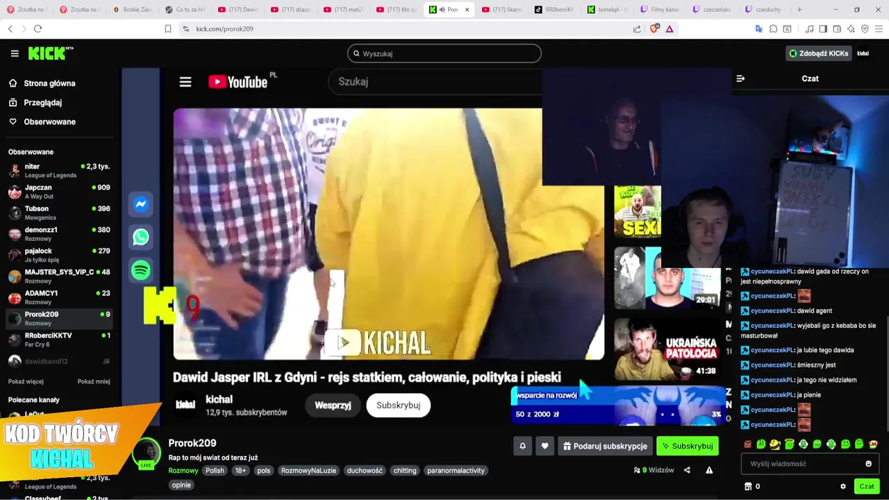Open Kick hamburger menu in top-left
Screen dimensions: 889x500
15,53
